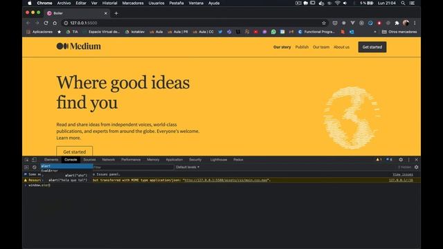Open the Otros marcadores folder

pyautogui.click(x=399, y=32)
